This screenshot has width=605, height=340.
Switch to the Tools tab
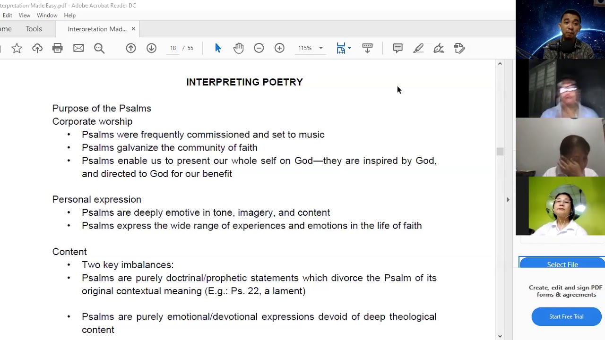34,29
